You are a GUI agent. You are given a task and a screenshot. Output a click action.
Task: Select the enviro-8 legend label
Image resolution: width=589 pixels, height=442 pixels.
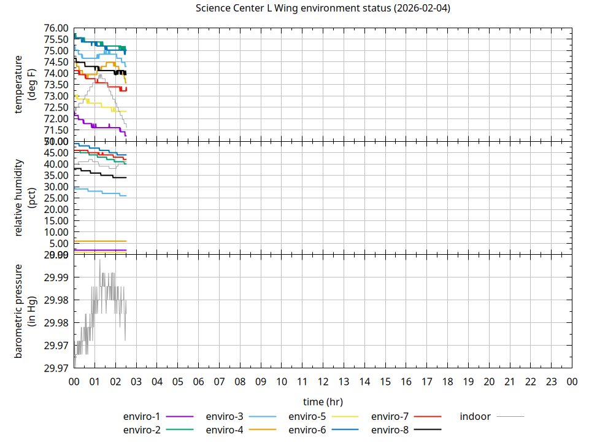click(x=390, y=430)
